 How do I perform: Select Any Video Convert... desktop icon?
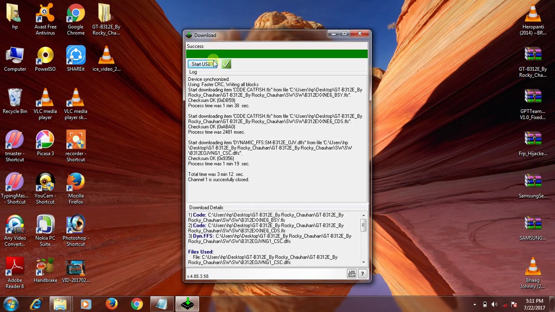15,231
